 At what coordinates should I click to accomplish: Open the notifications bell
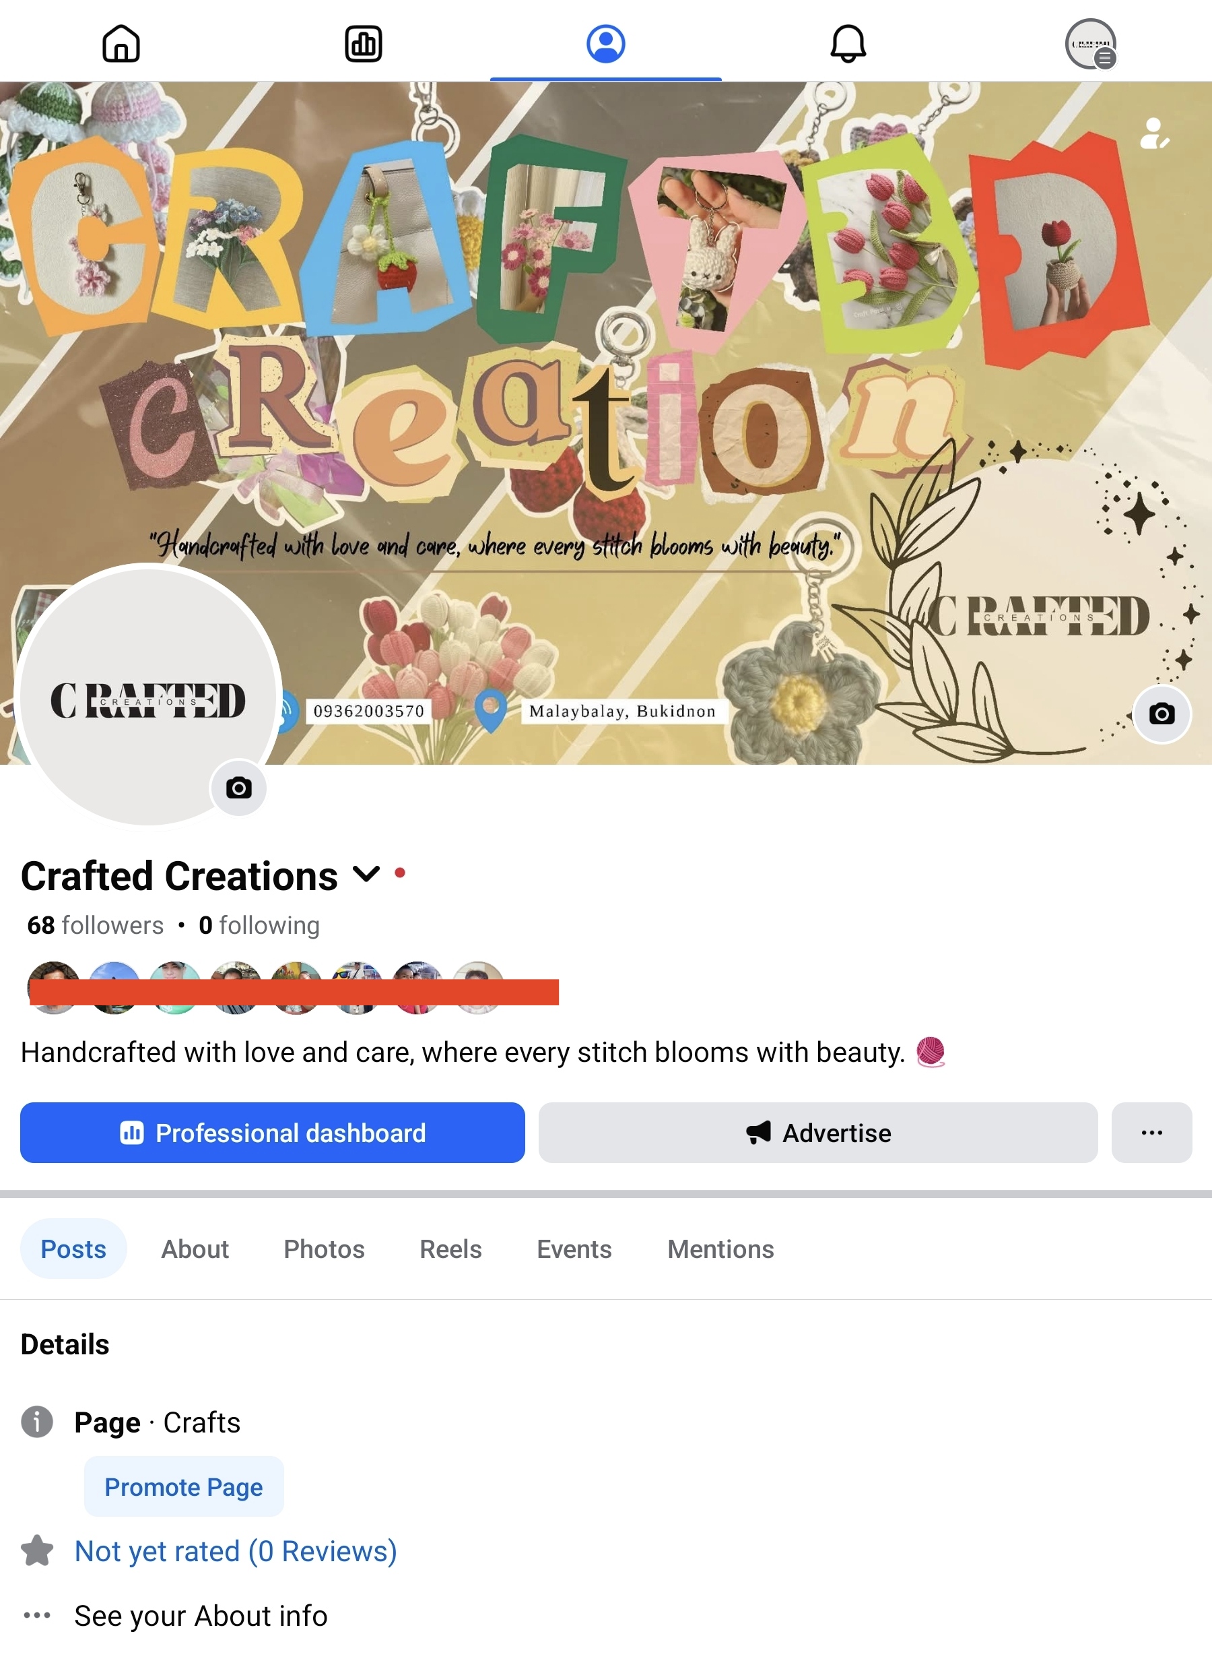click(848, 43)
